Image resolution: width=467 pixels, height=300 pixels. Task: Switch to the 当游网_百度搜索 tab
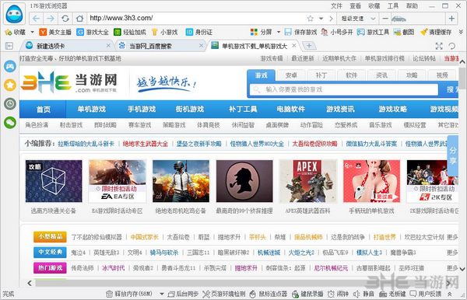click(161, 46)
